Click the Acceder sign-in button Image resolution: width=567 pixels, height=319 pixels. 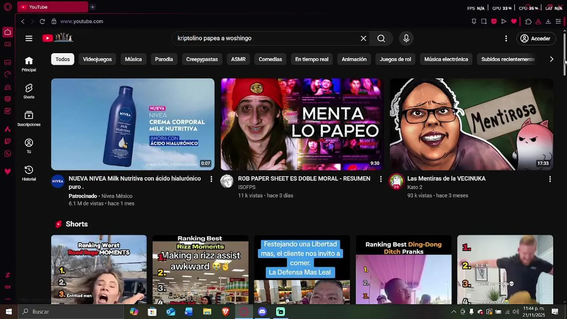click(x=536, y=39)
